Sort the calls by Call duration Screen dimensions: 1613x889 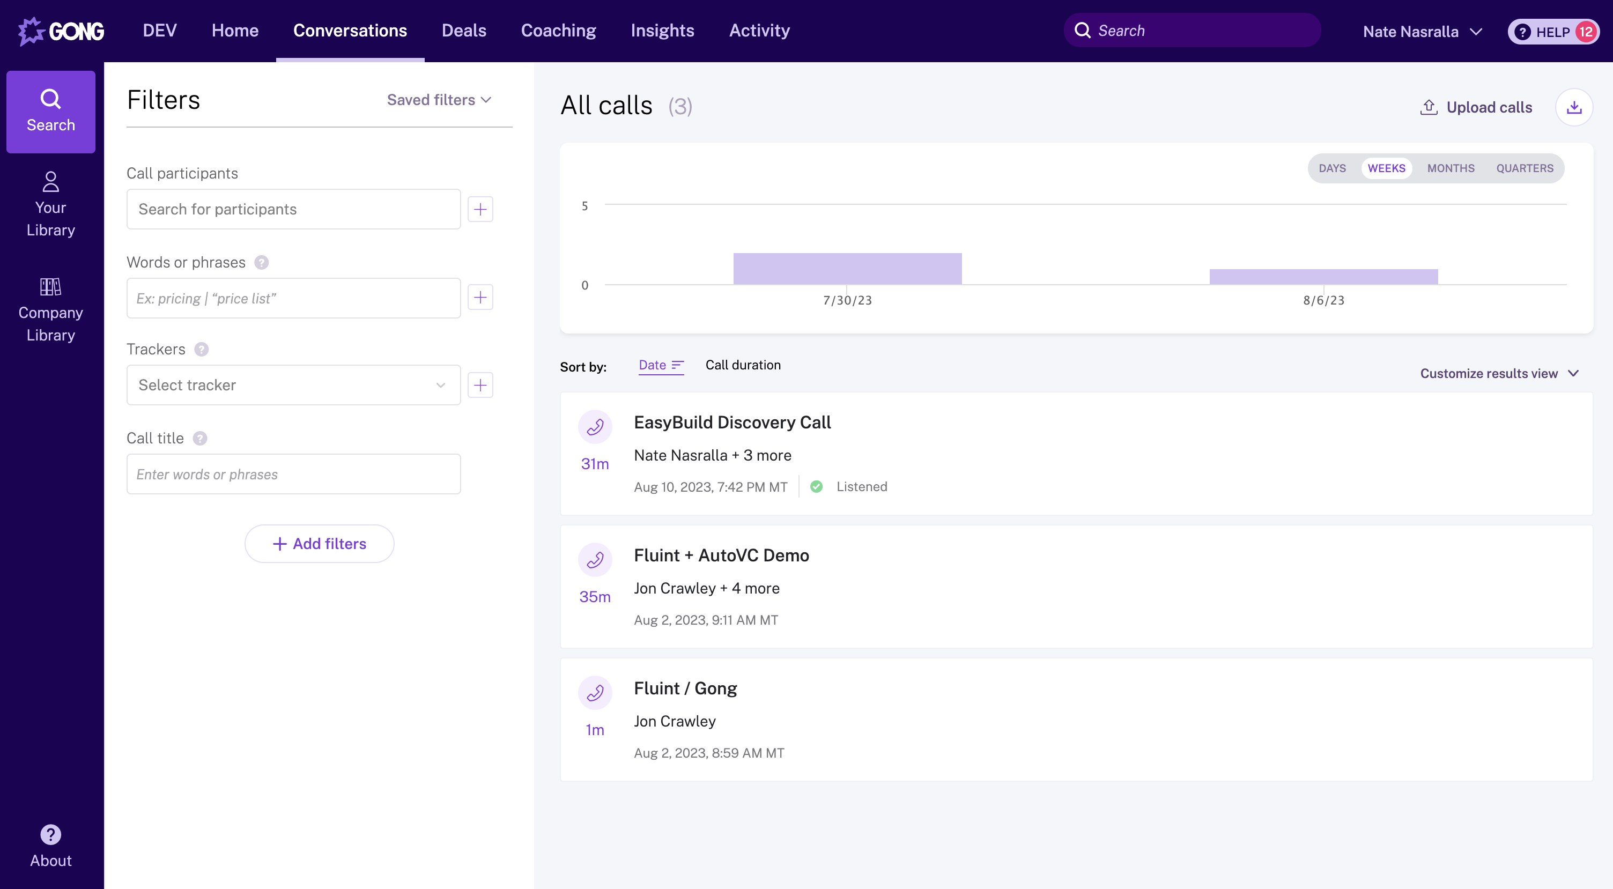click(x=743, y=365)
